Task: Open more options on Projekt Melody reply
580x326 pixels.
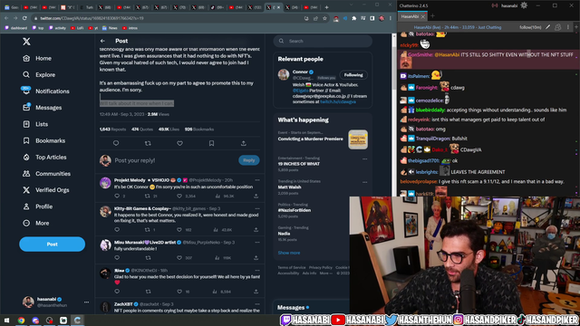Action: coord(257,180)
